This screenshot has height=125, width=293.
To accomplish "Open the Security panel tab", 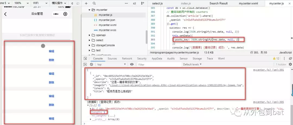I will point(142,59).
